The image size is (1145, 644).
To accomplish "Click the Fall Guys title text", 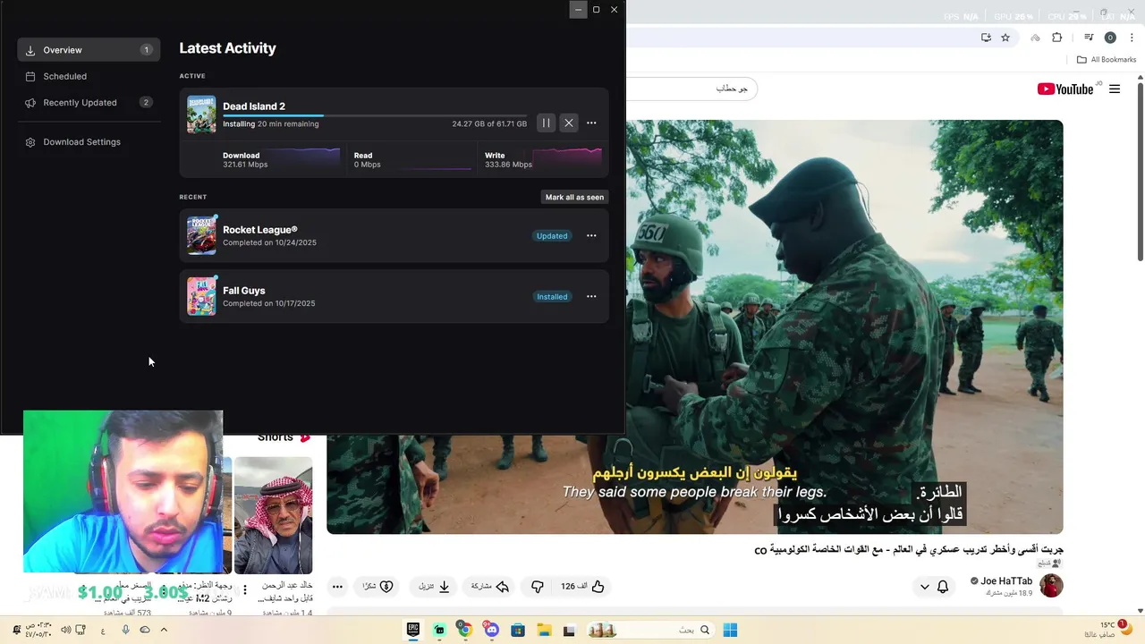I will click(244, 291).
